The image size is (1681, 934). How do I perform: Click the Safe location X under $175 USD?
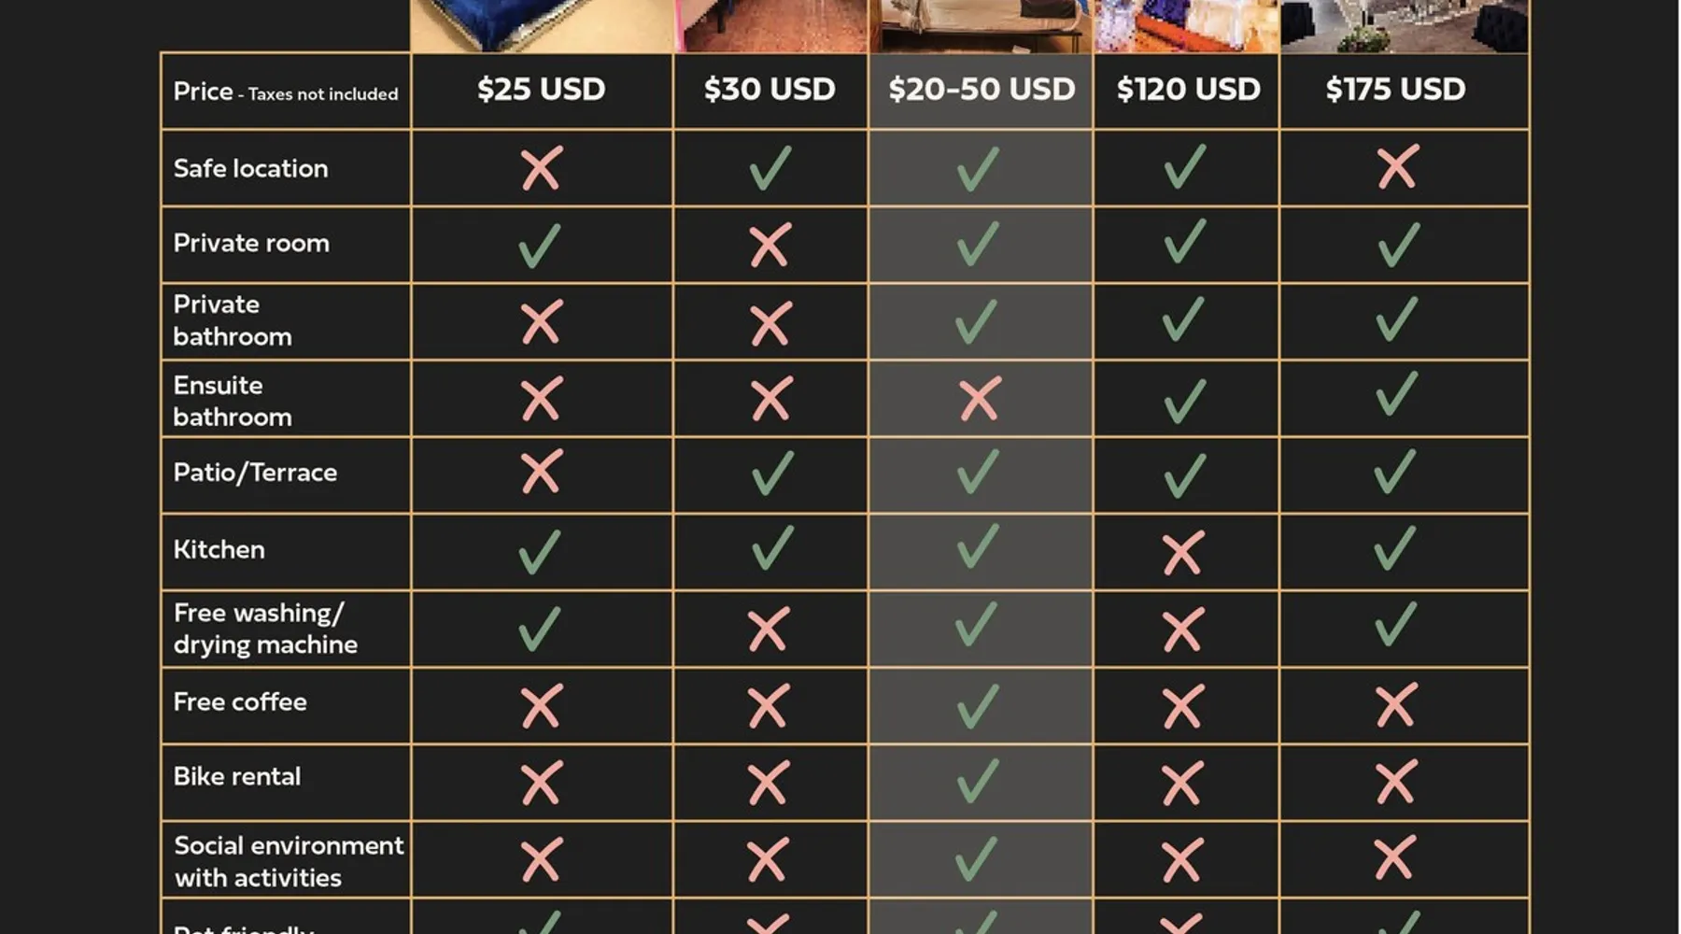[x=1397, y=167]
